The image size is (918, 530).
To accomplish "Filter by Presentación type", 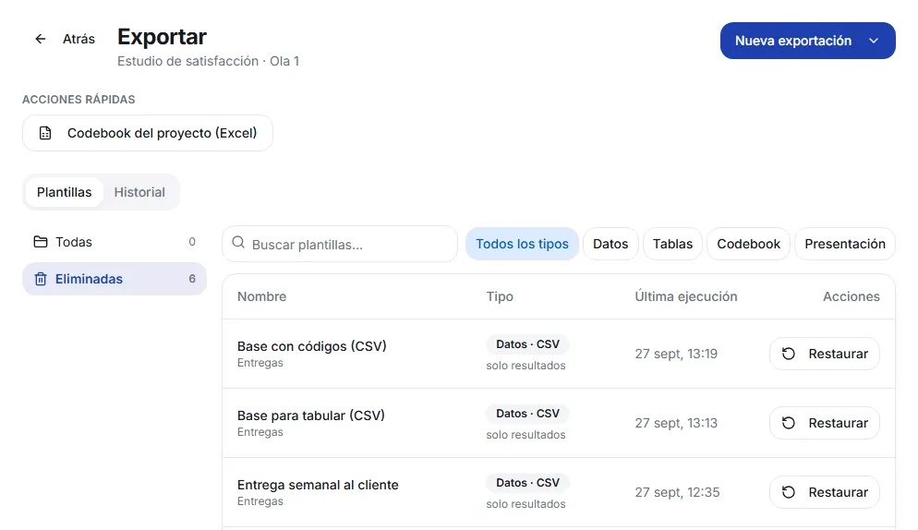I will pyautogui.click(x=845, y=244).
